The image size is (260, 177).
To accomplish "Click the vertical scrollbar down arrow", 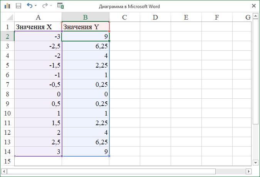I will (255, 162).
